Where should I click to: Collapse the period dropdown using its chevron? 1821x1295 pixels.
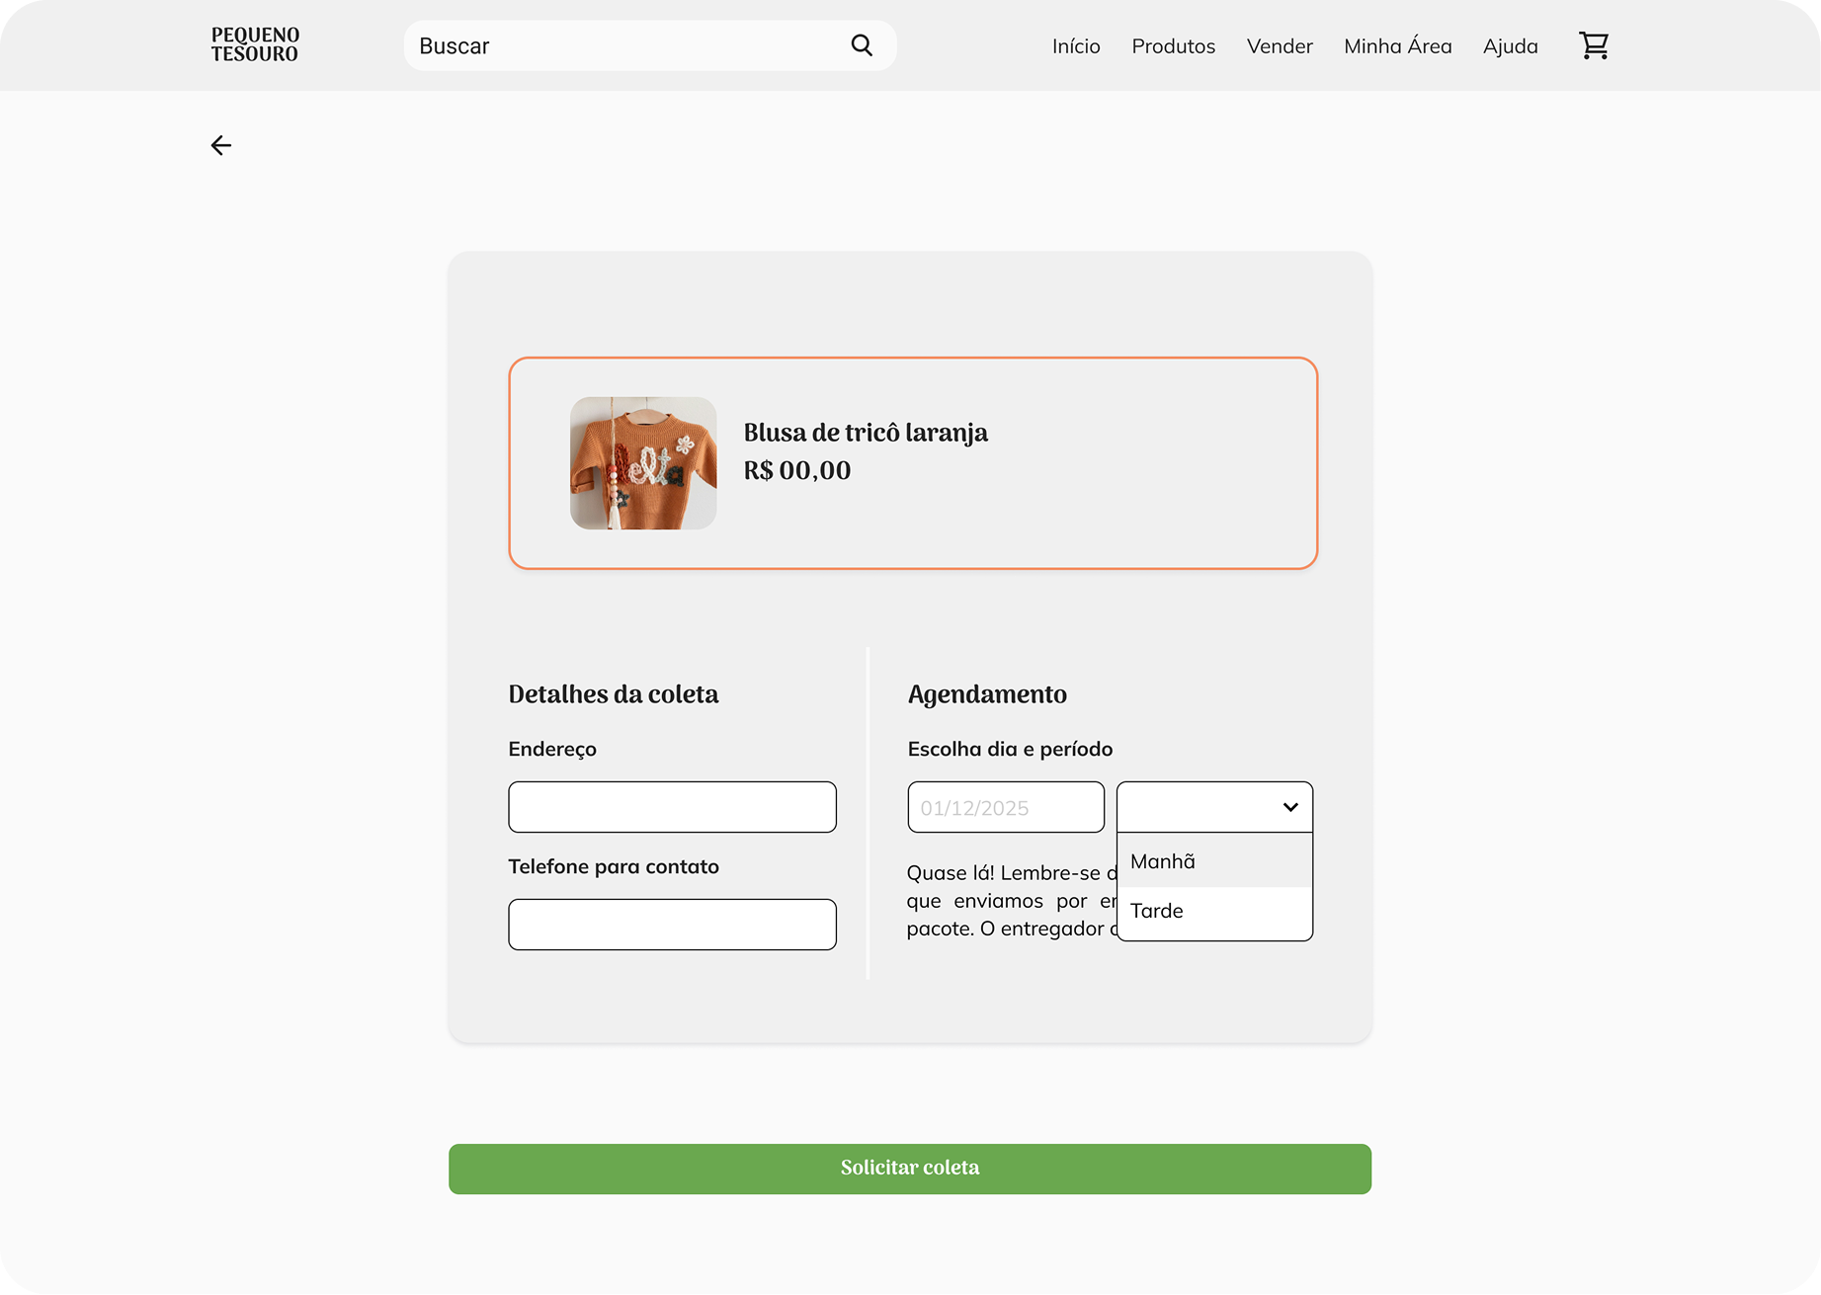point(1289,807)
